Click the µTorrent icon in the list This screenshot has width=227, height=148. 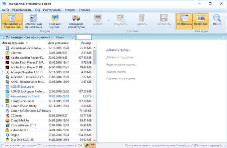7,53
